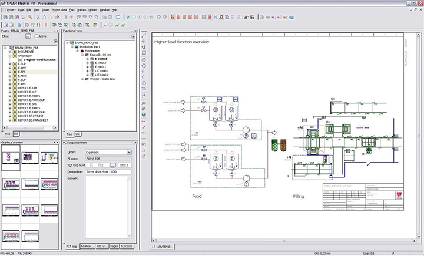Open the Utilities menu
Screen dimensions: 424x256
(x=93, y=10)
